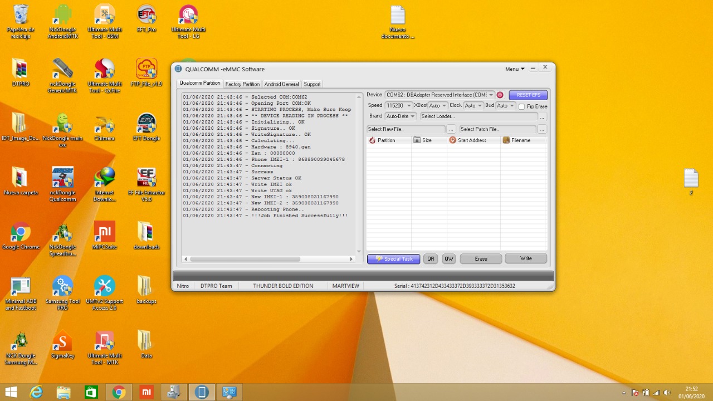
Task: Click the Select Loader input field
Action: tap(478, 116)
